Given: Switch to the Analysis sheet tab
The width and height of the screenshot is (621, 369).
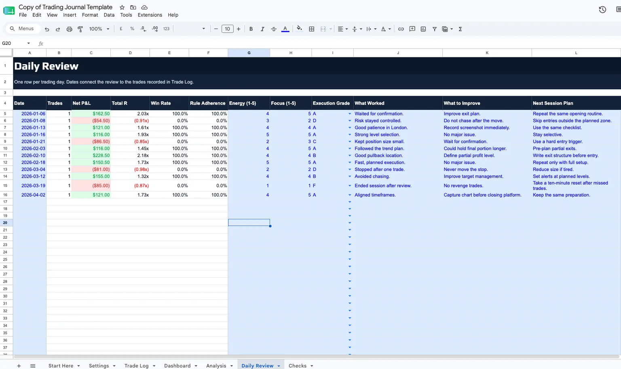Looking at the screenshot, I should [x=216, y=365].
